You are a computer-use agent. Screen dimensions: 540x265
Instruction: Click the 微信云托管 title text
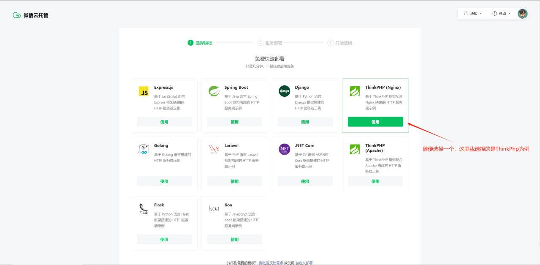click(36, 15)
